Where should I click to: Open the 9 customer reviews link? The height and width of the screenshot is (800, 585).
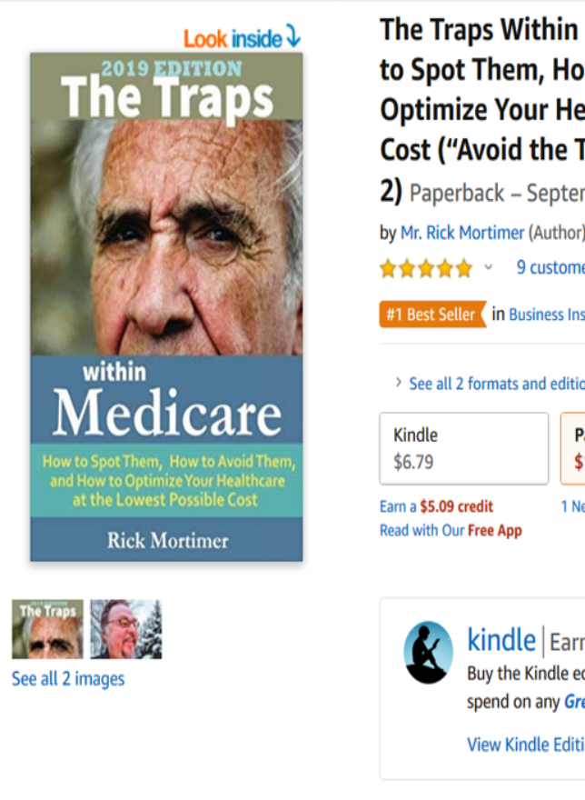tap(550, 267)
